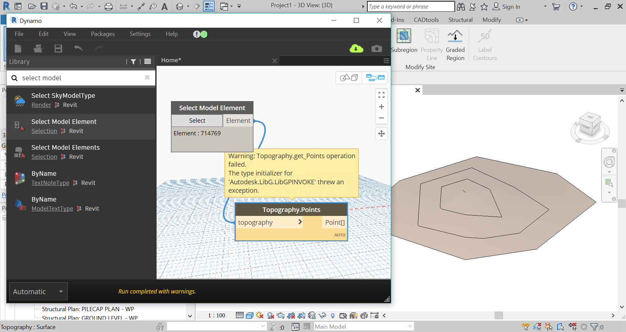The width and height of the screenshot is (626, 332).
Task: Undo last Dynamo action
Action: tap(78, 49)
